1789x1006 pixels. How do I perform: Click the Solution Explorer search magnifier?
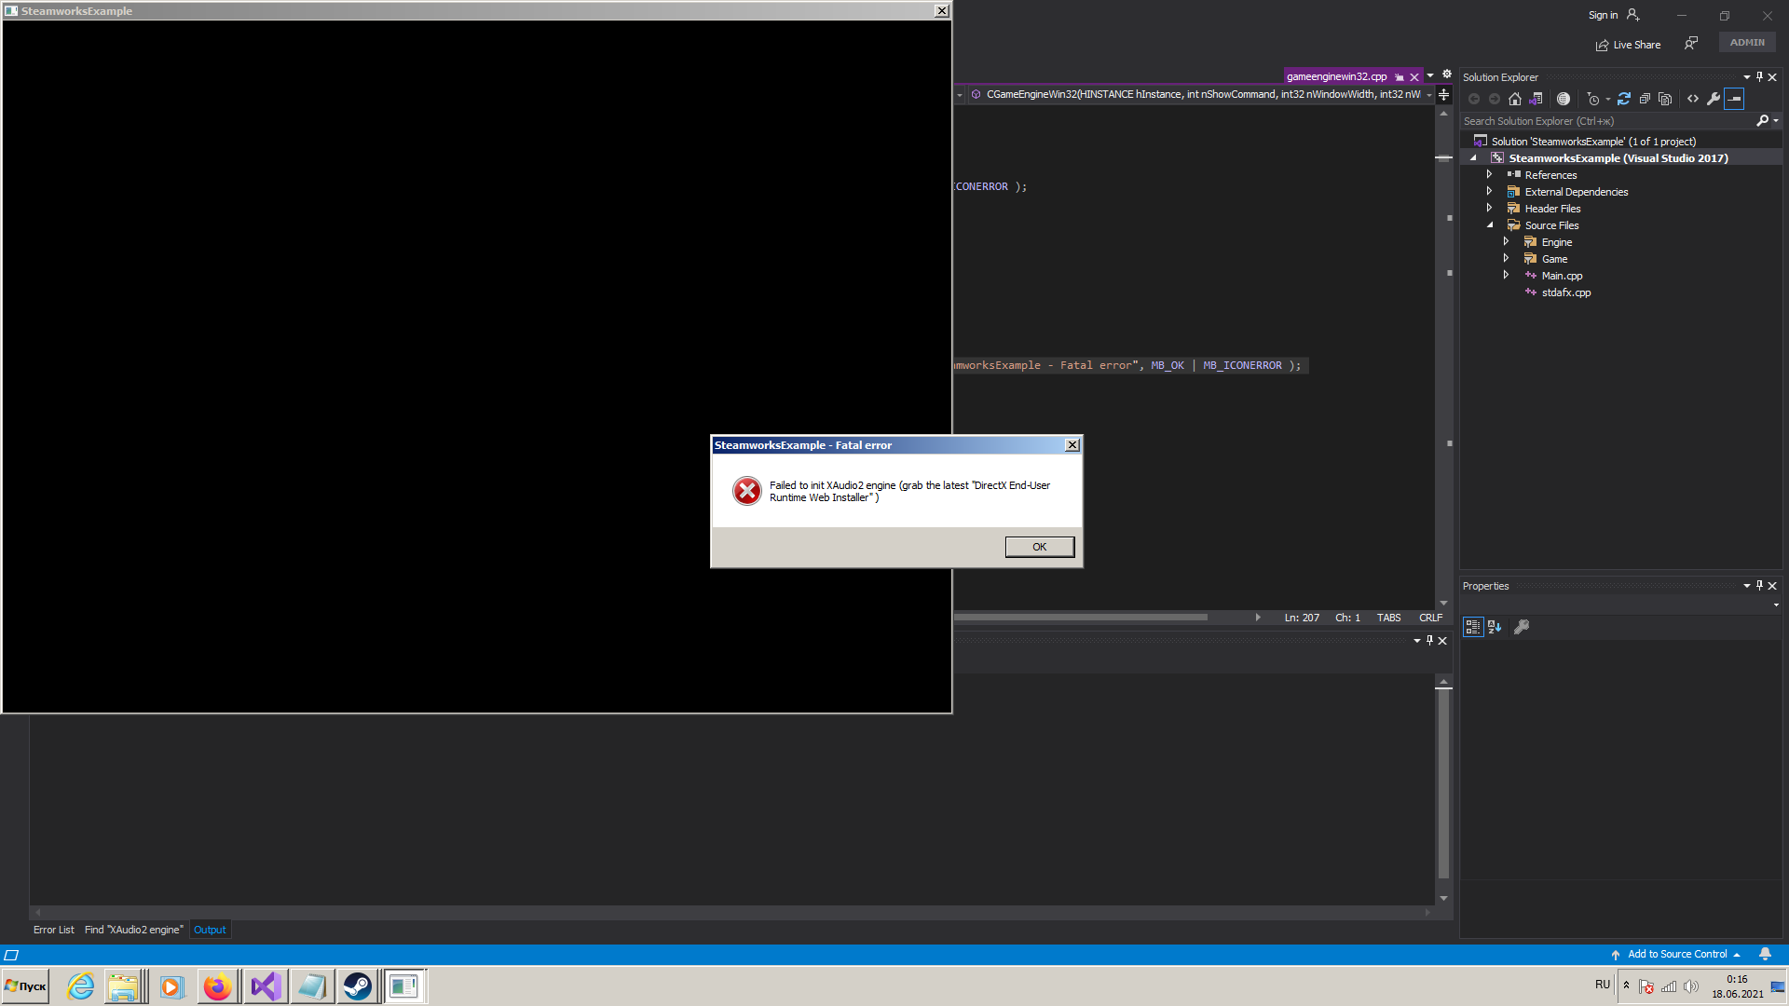1762,121
